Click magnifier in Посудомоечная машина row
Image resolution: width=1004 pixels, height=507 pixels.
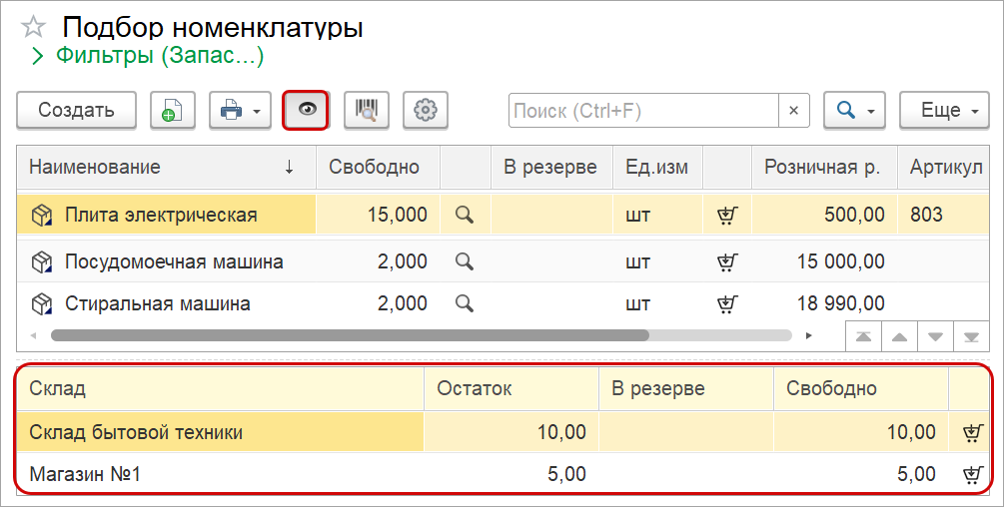(x=464, y=261)
